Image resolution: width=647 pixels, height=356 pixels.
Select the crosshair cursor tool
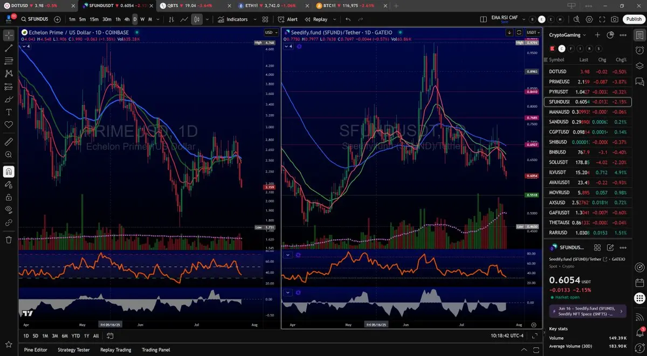coord(9,36)
